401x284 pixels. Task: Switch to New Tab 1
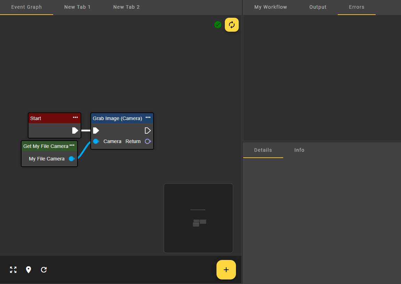click(x=77, y=7)
